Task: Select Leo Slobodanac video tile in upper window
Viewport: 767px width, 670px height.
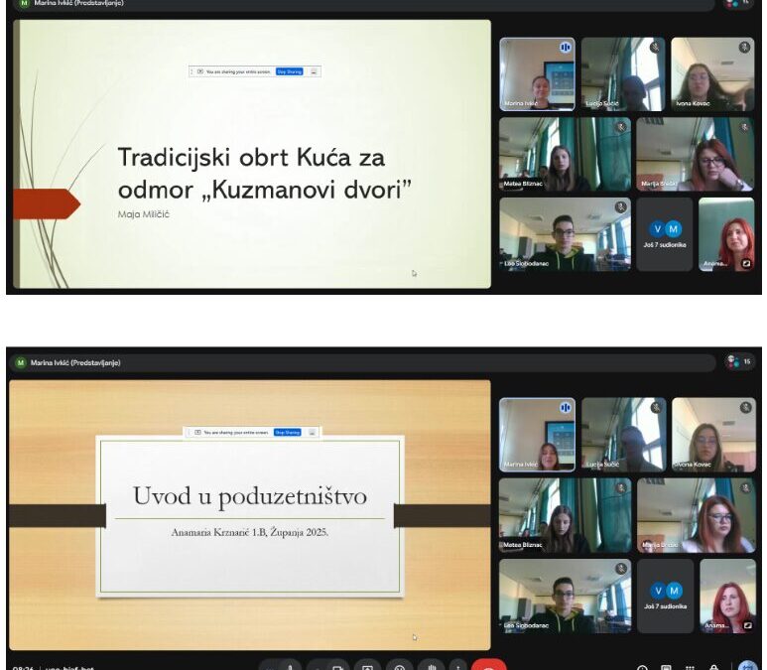Action: pos(537,234)
